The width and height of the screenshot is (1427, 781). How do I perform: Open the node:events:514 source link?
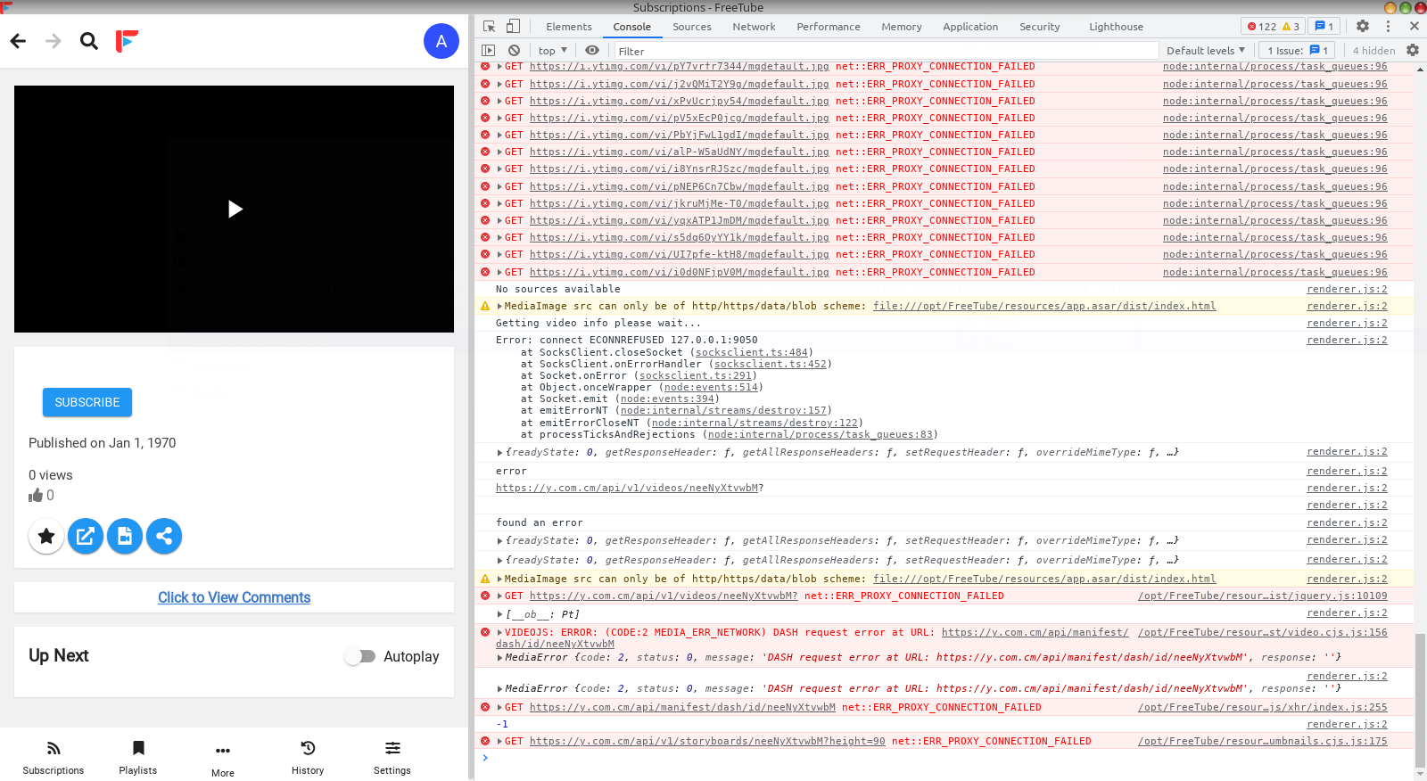coord(711,388)
